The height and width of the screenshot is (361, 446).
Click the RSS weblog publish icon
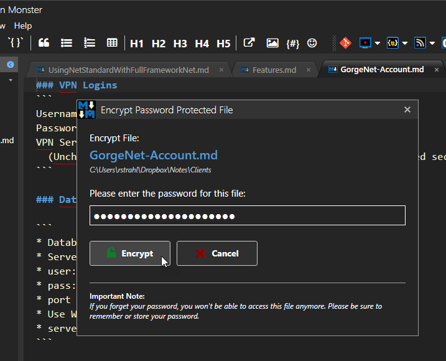[420, 43]
